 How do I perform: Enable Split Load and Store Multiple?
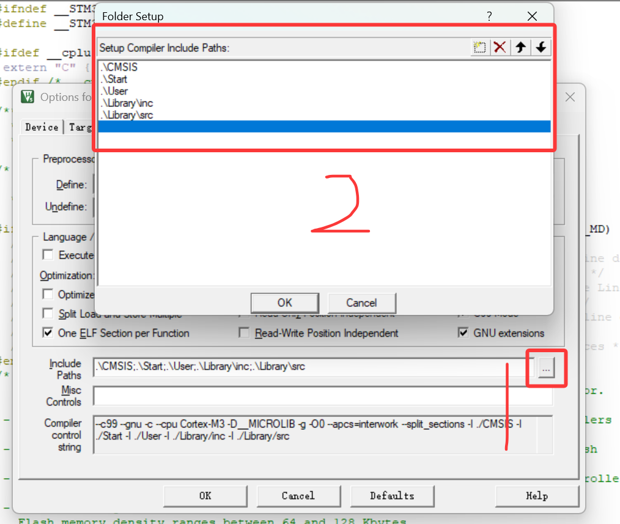[47, 314]
